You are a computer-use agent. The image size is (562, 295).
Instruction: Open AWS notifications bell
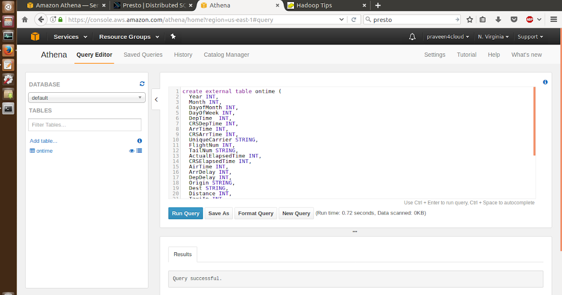point(412,36)
